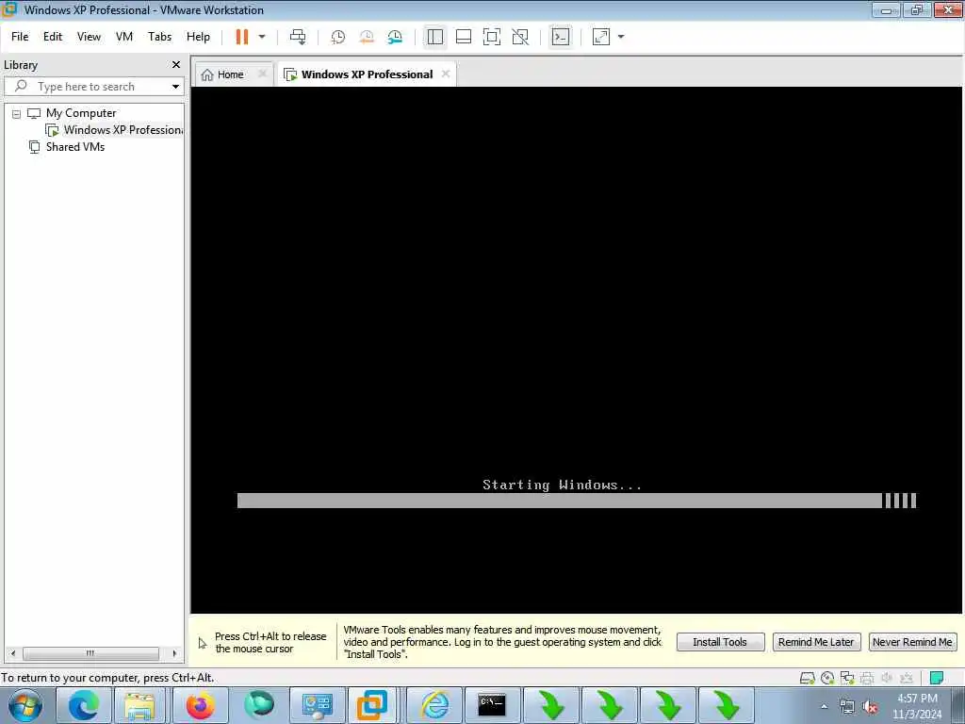Open the View menu
The image size is (965, 724).
[89, 37]
